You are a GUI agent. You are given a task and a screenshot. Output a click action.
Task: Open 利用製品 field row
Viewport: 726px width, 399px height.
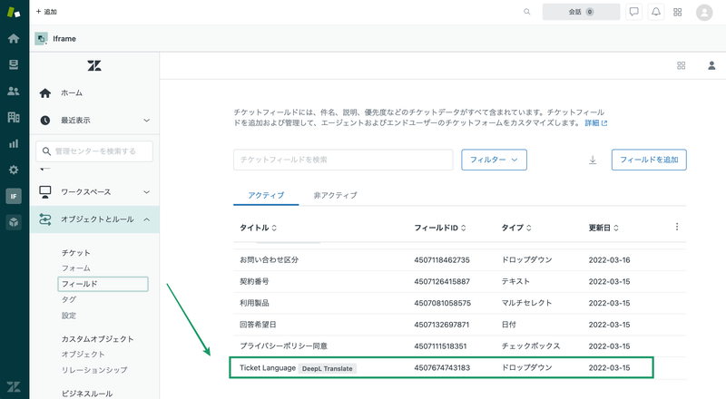460,303
